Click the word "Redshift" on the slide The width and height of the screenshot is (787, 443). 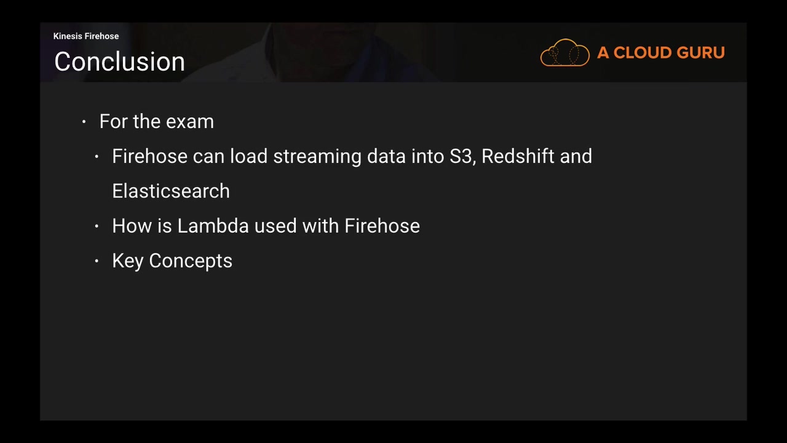coord(518,156)
